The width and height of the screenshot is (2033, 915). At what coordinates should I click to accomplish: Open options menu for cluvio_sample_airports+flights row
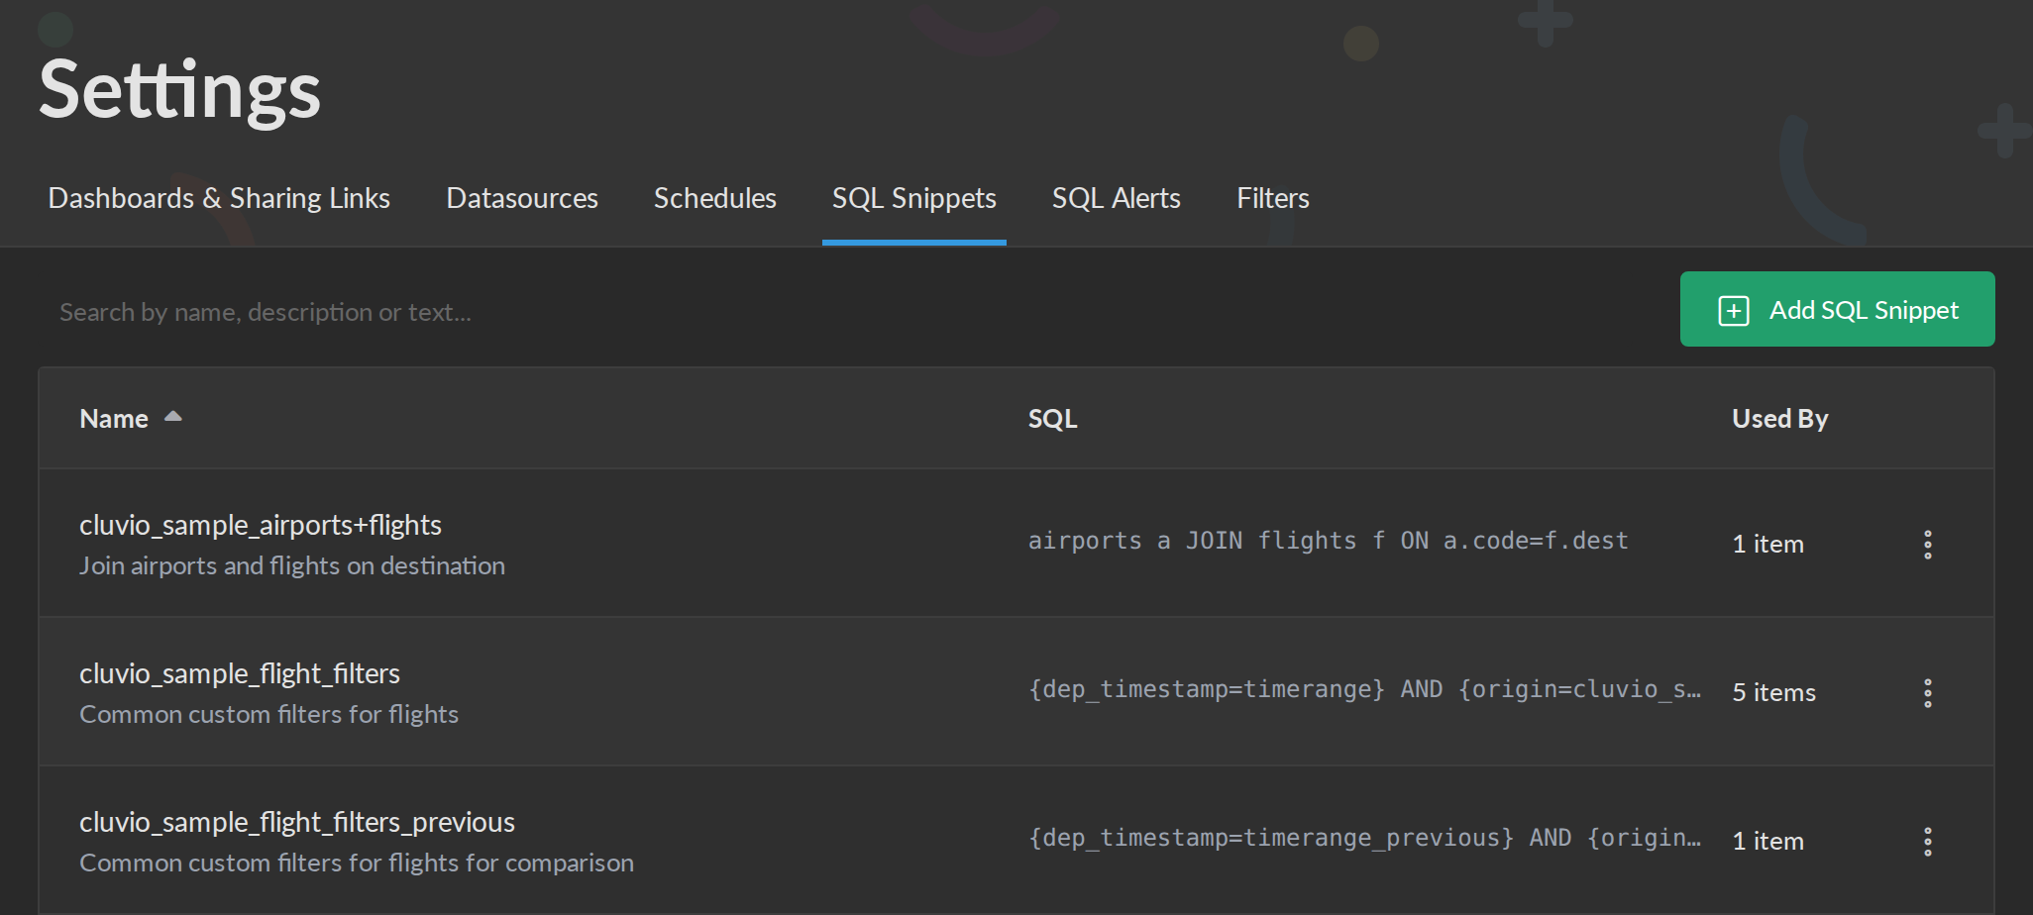coord(1927,544)
